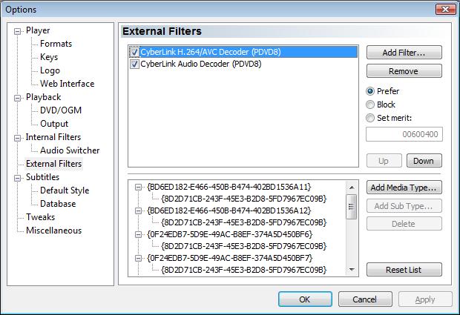Viewport: 460px width, 315px height.
Task: Select the Player tree item
Action: [38, 30]
